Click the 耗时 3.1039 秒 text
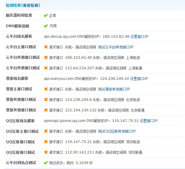This screenshot has width=185, height=169. [x=80, y=163]
